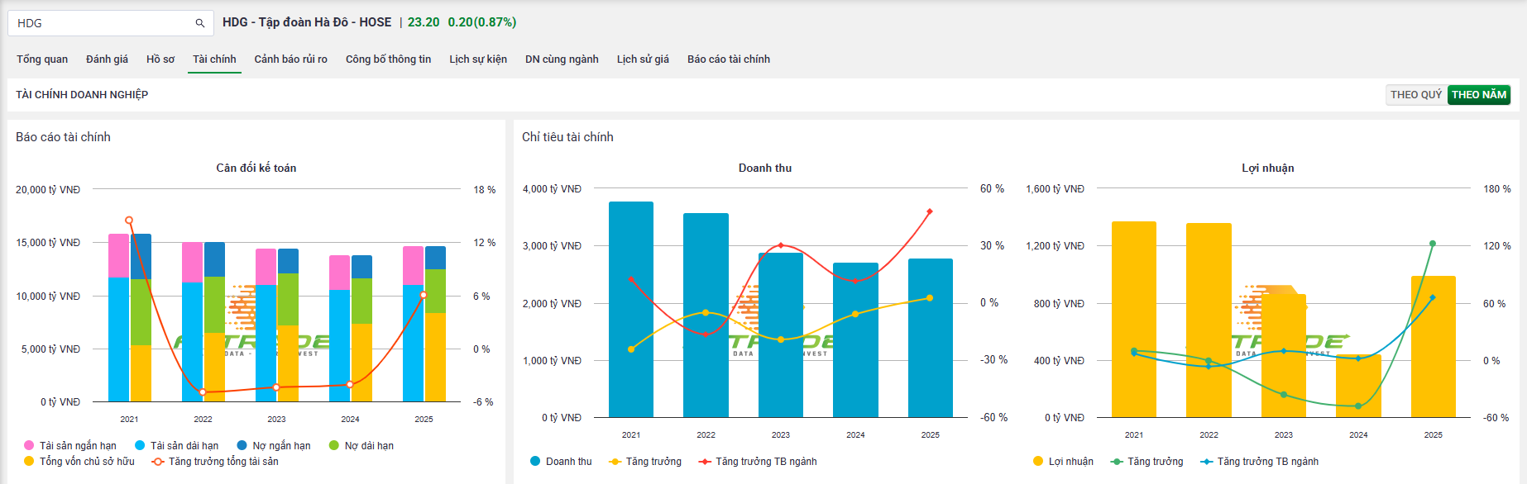Click the HDG stock search field
This screenshot has height=484, width=1527.
111,23
